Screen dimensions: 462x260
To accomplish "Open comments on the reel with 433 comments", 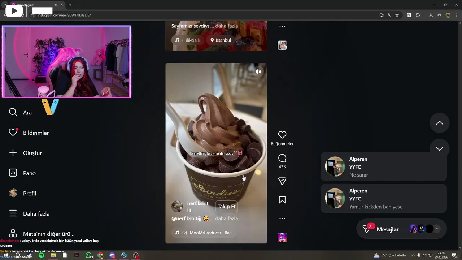I will pyautogui.click(x=282, y=158).
